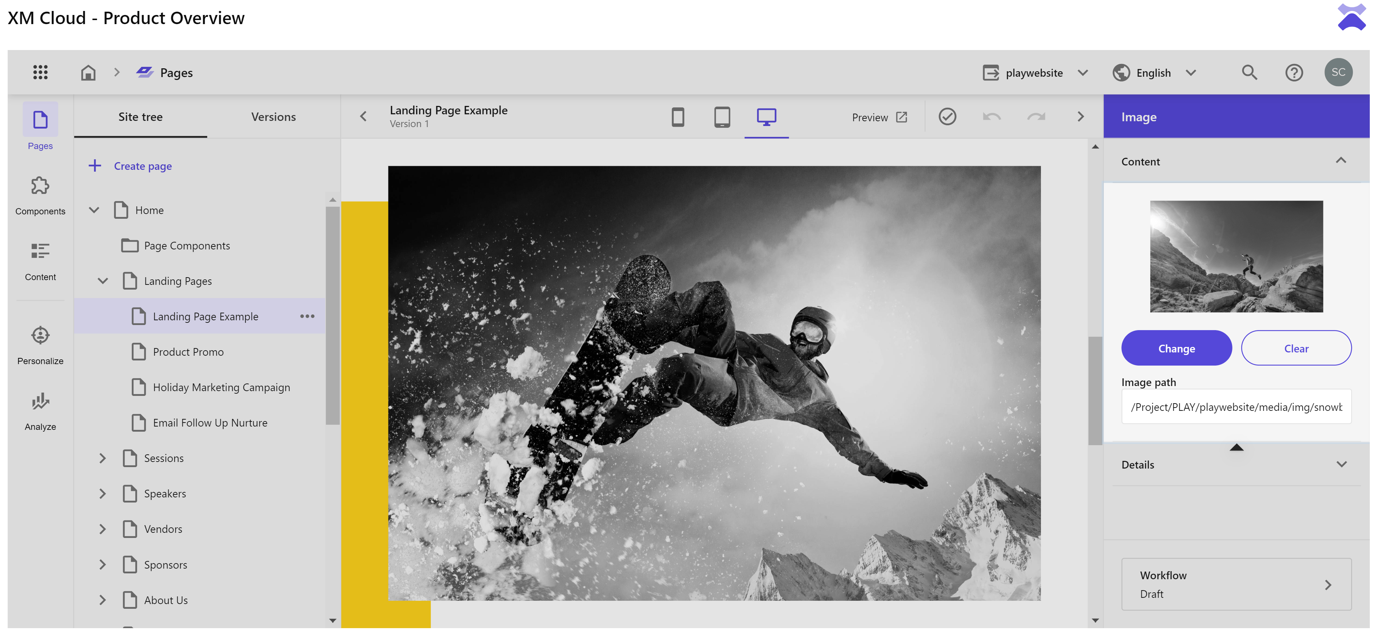Select the Site tree tab
This screenshot has width=1376, height=638.
140,116
